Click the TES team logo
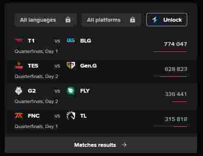The image size is (203, 156). tap(19, 66)
